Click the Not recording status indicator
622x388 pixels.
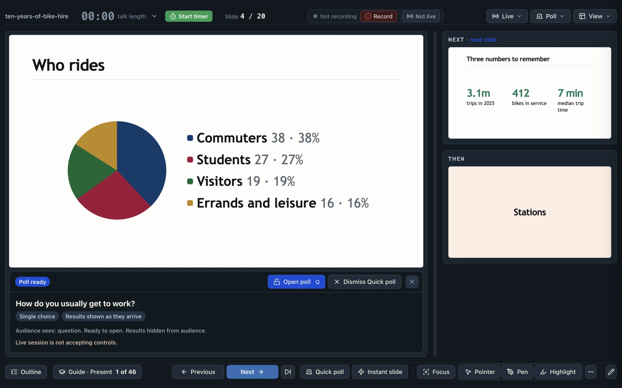335,16
